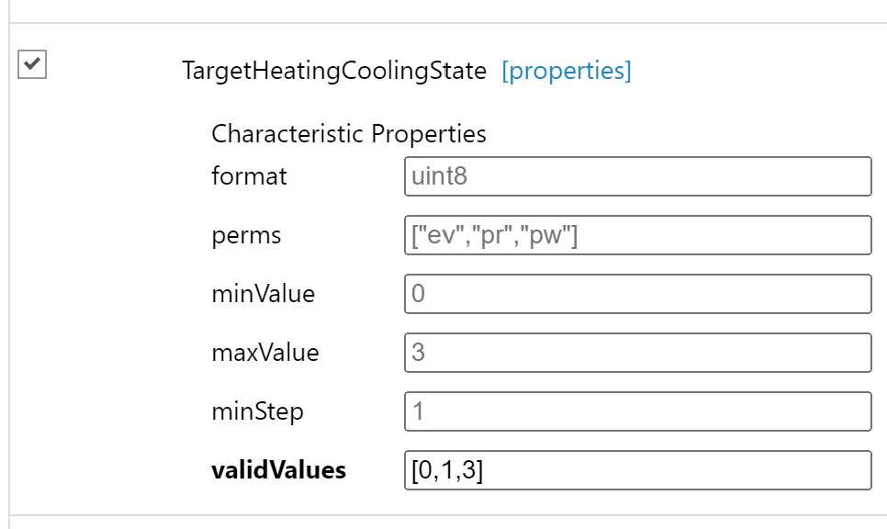Click the perms label
This screenshot has height=529, width=887.
click(246, 235)
